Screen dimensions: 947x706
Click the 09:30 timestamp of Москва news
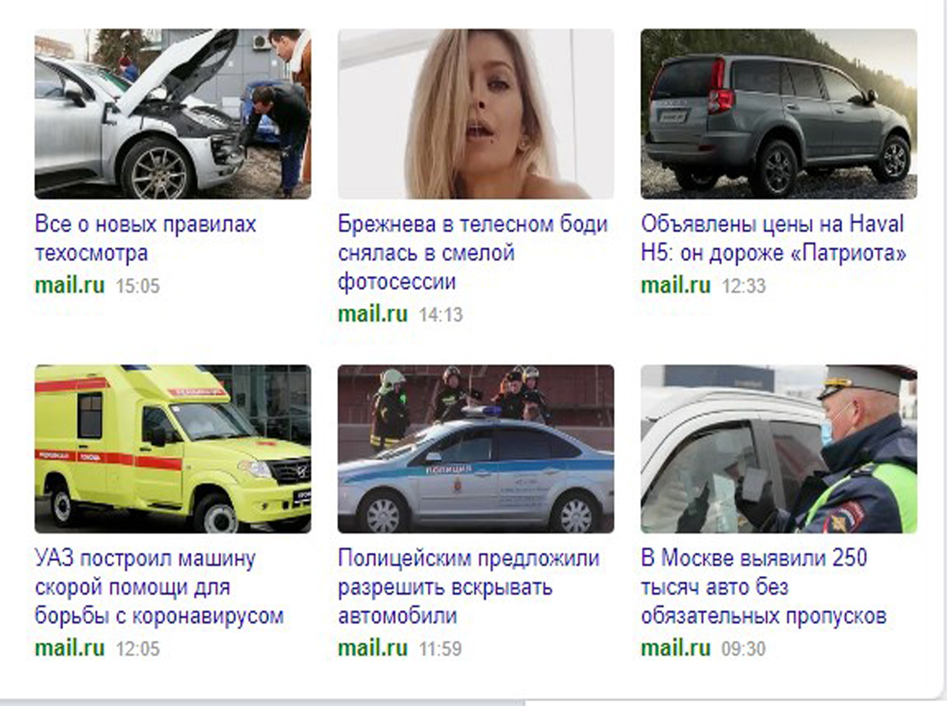tap(743, 649)
